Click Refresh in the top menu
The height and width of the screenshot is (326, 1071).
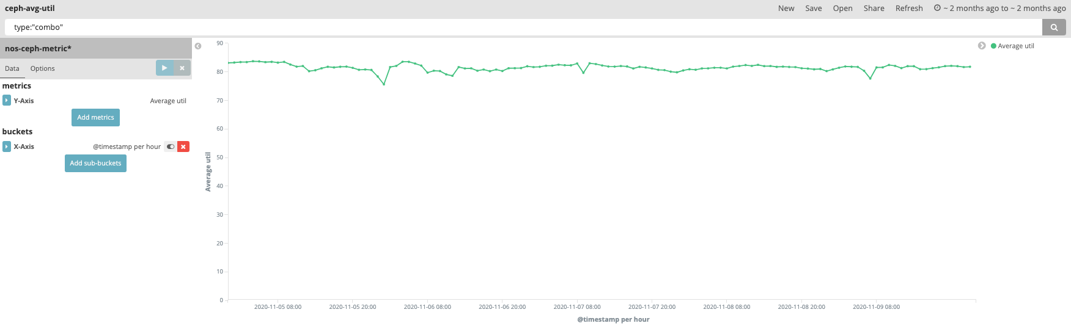[909, 8]
